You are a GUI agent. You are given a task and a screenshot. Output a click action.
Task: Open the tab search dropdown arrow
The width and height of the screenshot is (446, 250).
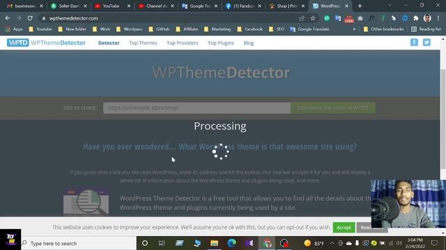[390, 6]
